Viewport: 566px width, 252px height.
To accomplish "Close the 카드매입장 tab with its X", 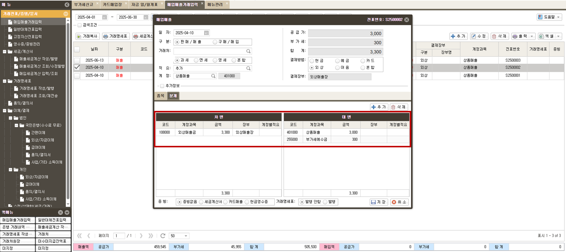I will (126, 4).
